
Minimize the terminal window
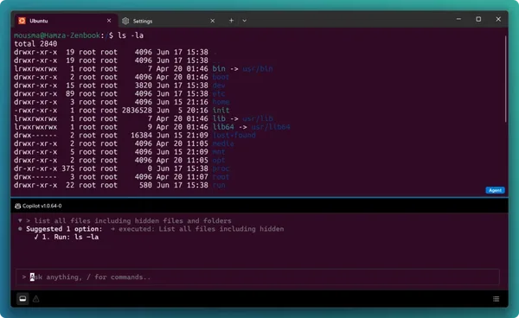pyautogui.click(x=458, y=19)
